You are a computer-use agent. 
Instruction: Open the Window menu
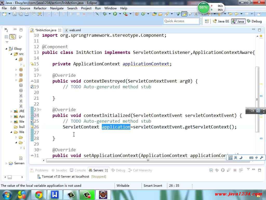coord(110,8)
